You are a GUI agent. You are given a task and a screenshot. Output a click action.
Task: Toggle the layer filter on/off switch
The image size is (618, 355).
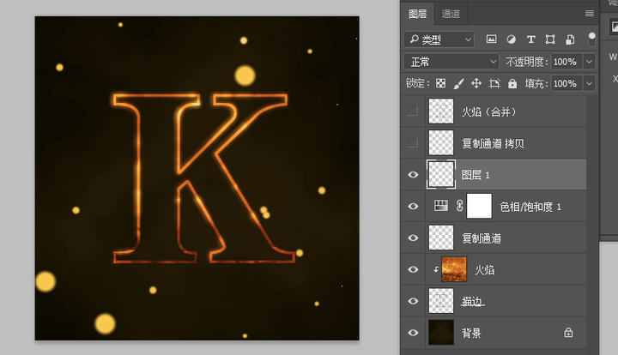592,38
